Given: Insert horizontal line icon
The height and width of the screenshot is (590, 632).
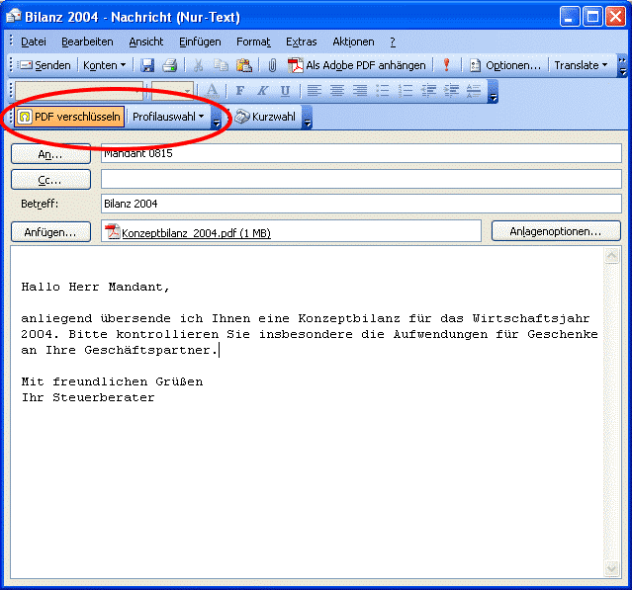Looking at the screenshot, I should [473, 91].
